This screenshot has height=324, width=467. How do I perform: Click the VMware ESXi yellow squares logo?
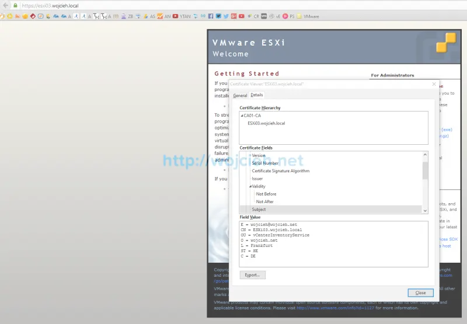446,43
